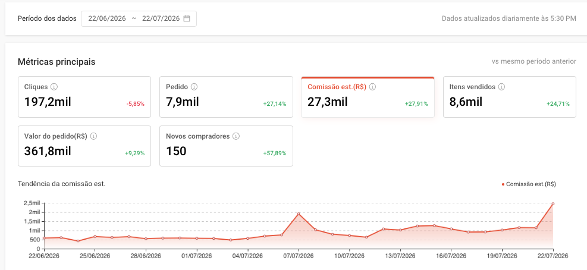Select the Pedido metric card
Screen dimensions: 587x270
point(226,97)
